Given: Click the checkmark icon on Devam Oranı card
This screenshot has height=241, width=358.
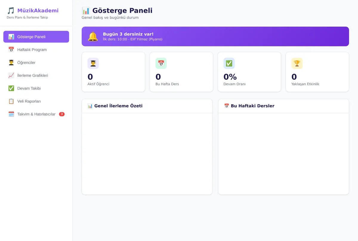Looking at the screenshot, I should pyautogui.click(x=229, y=63).
